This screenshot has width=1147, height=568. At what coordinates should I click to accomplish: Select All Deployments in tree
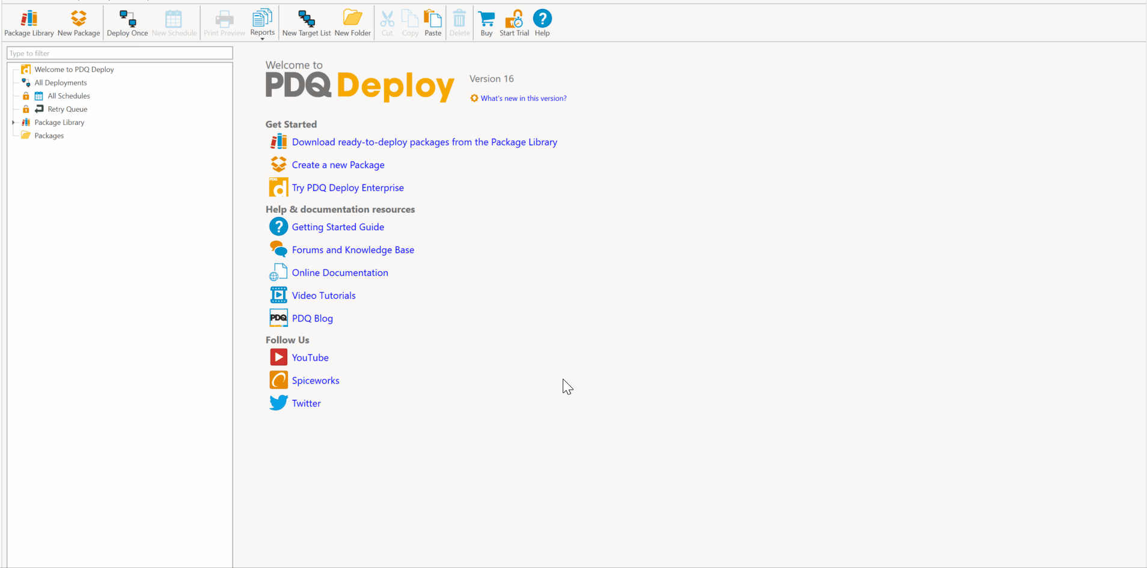pyautogui.click(x=61, y=83)
